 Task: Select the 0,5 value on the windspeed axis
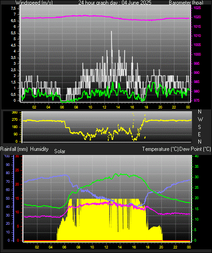point(13,94)
